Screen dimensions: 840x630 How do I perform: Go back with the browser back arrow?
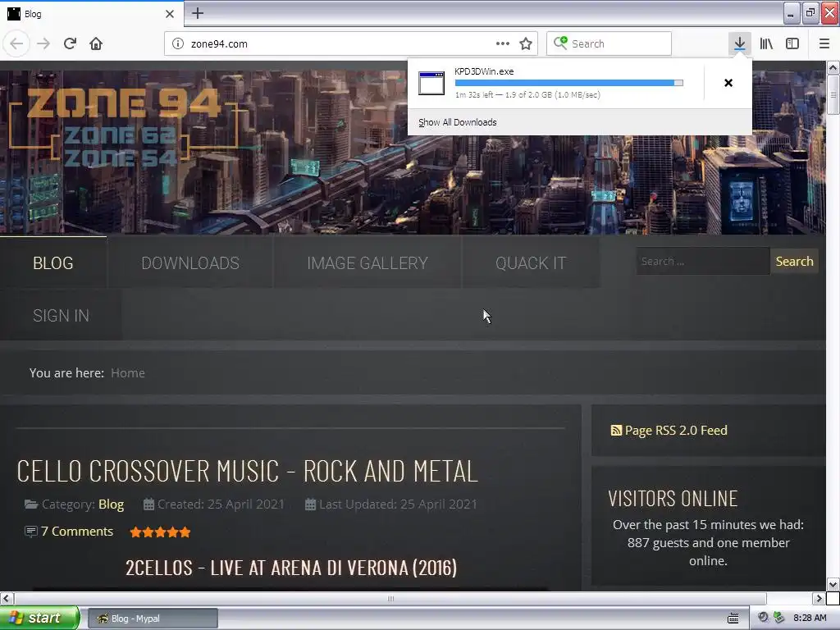coord(16,43)
